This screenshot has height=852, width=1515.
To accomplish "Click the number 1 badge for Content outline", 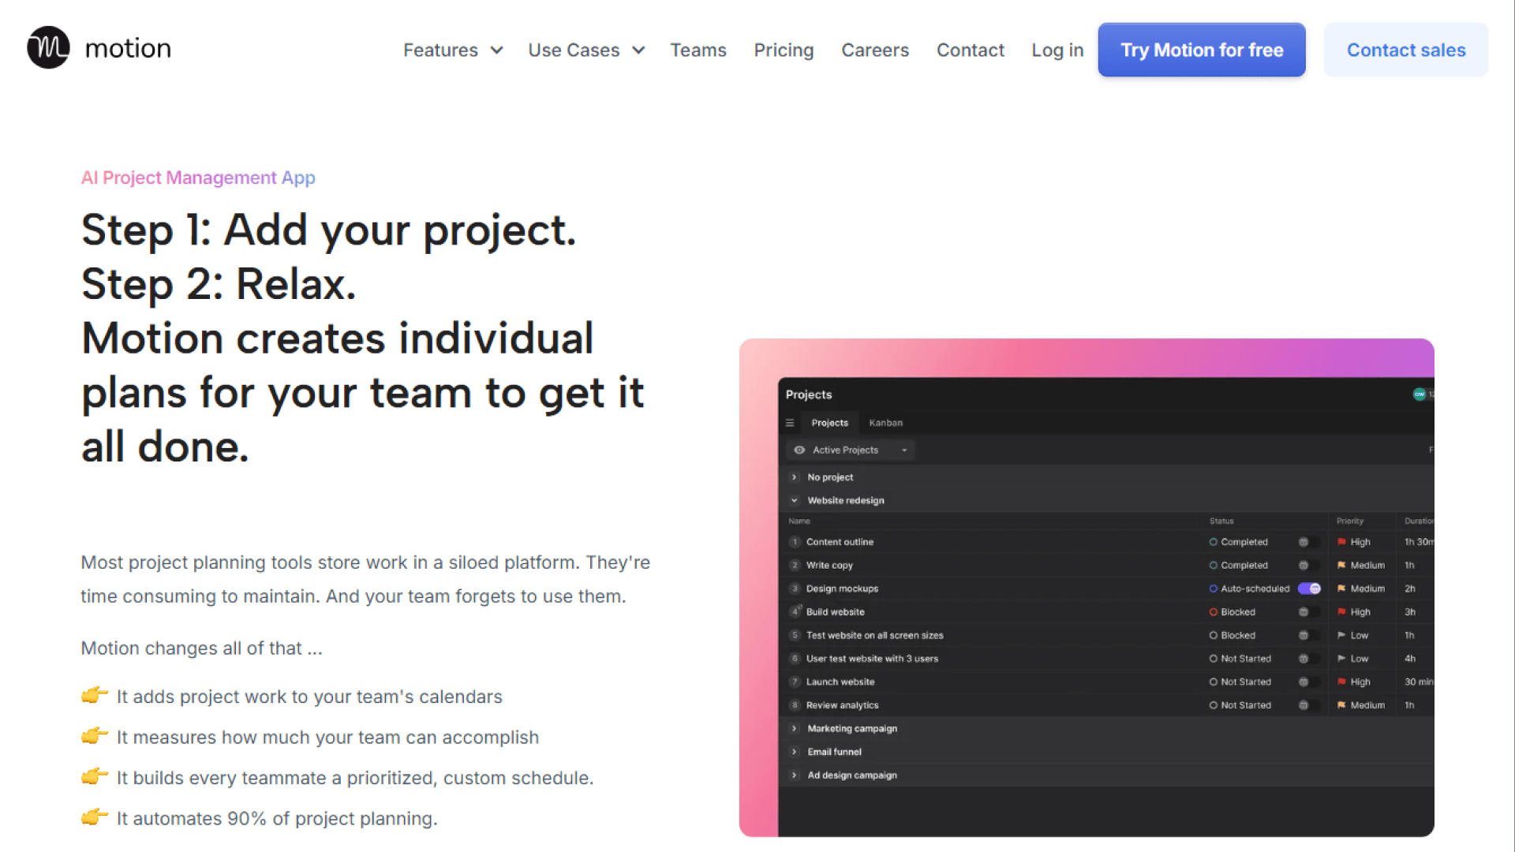I will click(795, 542).
